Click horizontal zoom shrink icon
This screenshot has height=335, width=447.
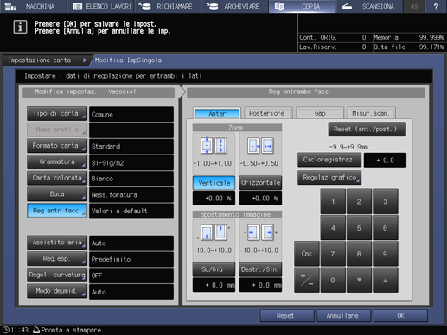click(x=253, y=146)
